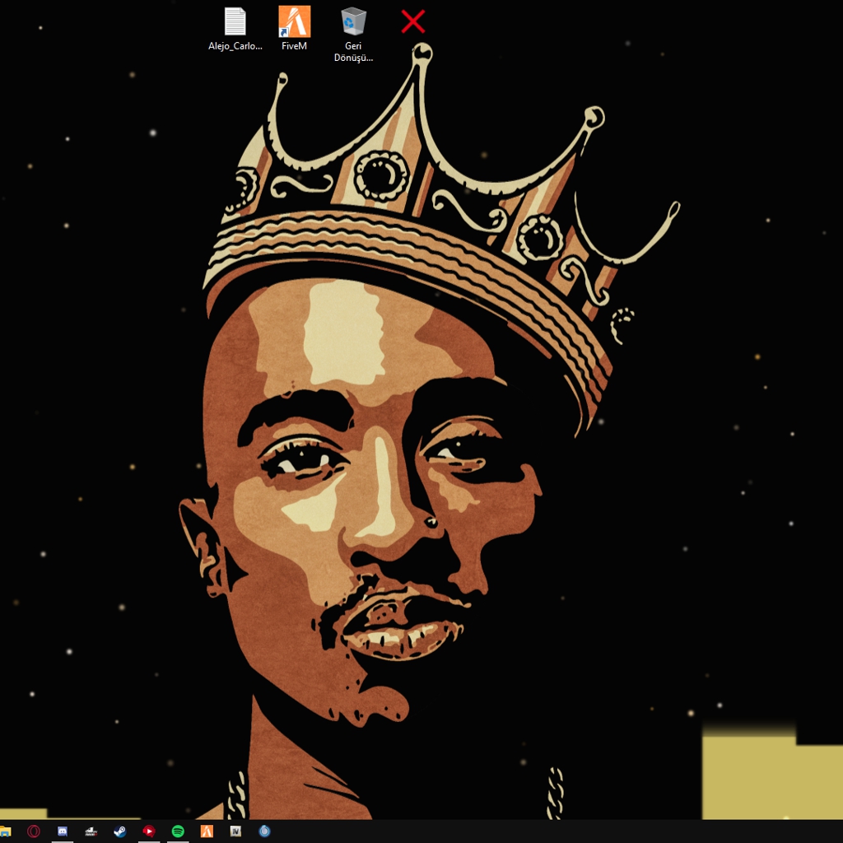Open Discord from the taskbar
This screenshot has width=843, height=843.
tap(63, 831)
